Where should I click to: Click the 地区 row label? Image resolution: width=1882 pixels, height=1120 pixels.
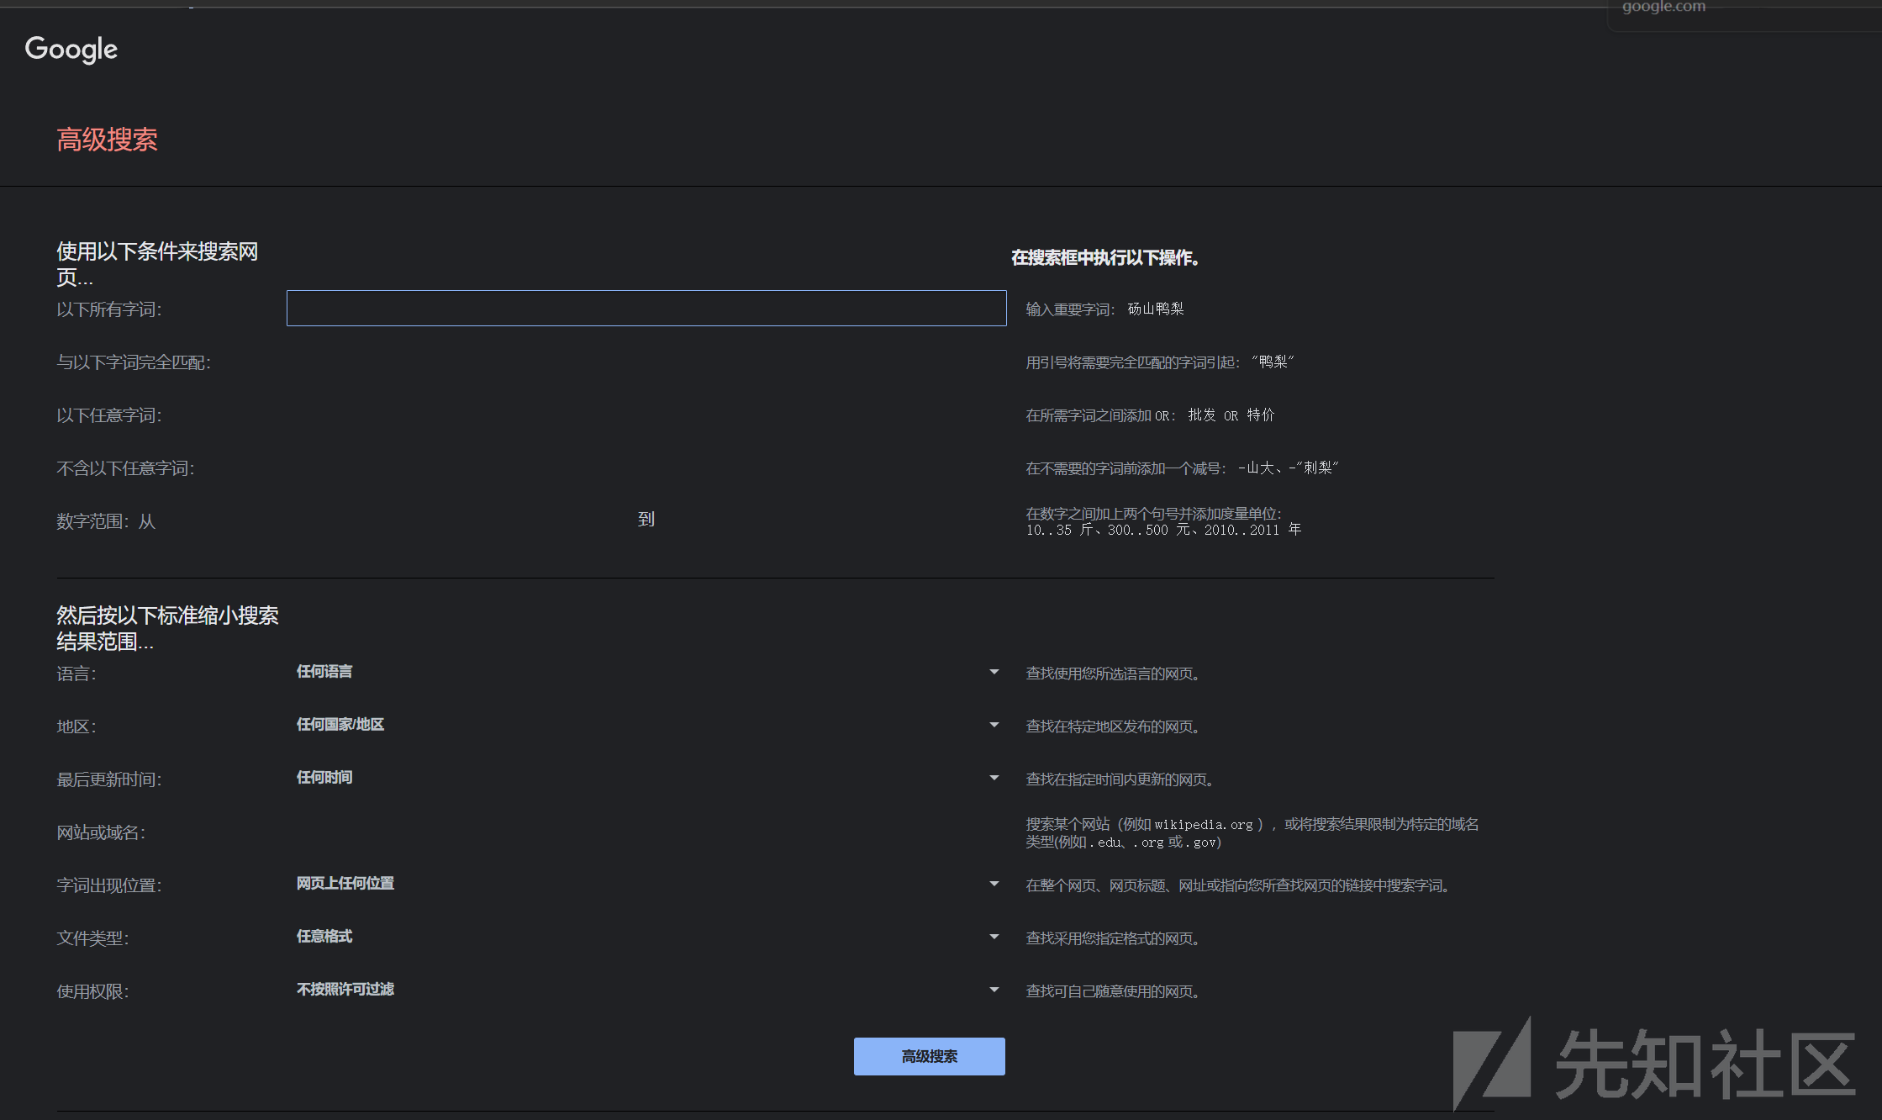pyautogui.click(x=76, y=726)
